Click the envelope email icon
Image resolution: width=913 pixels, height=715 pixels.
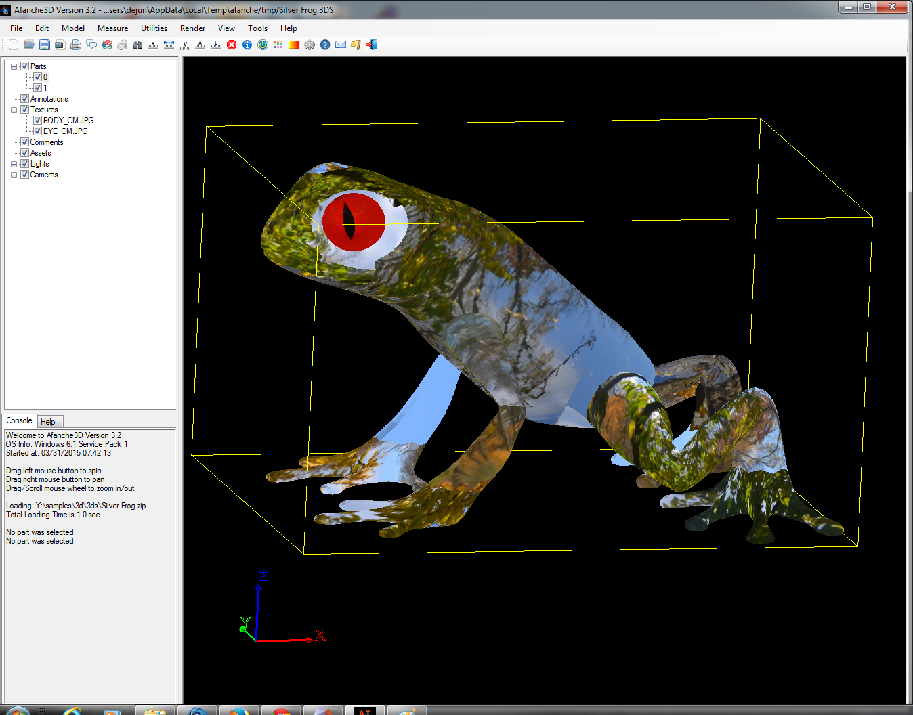point(341,45)
